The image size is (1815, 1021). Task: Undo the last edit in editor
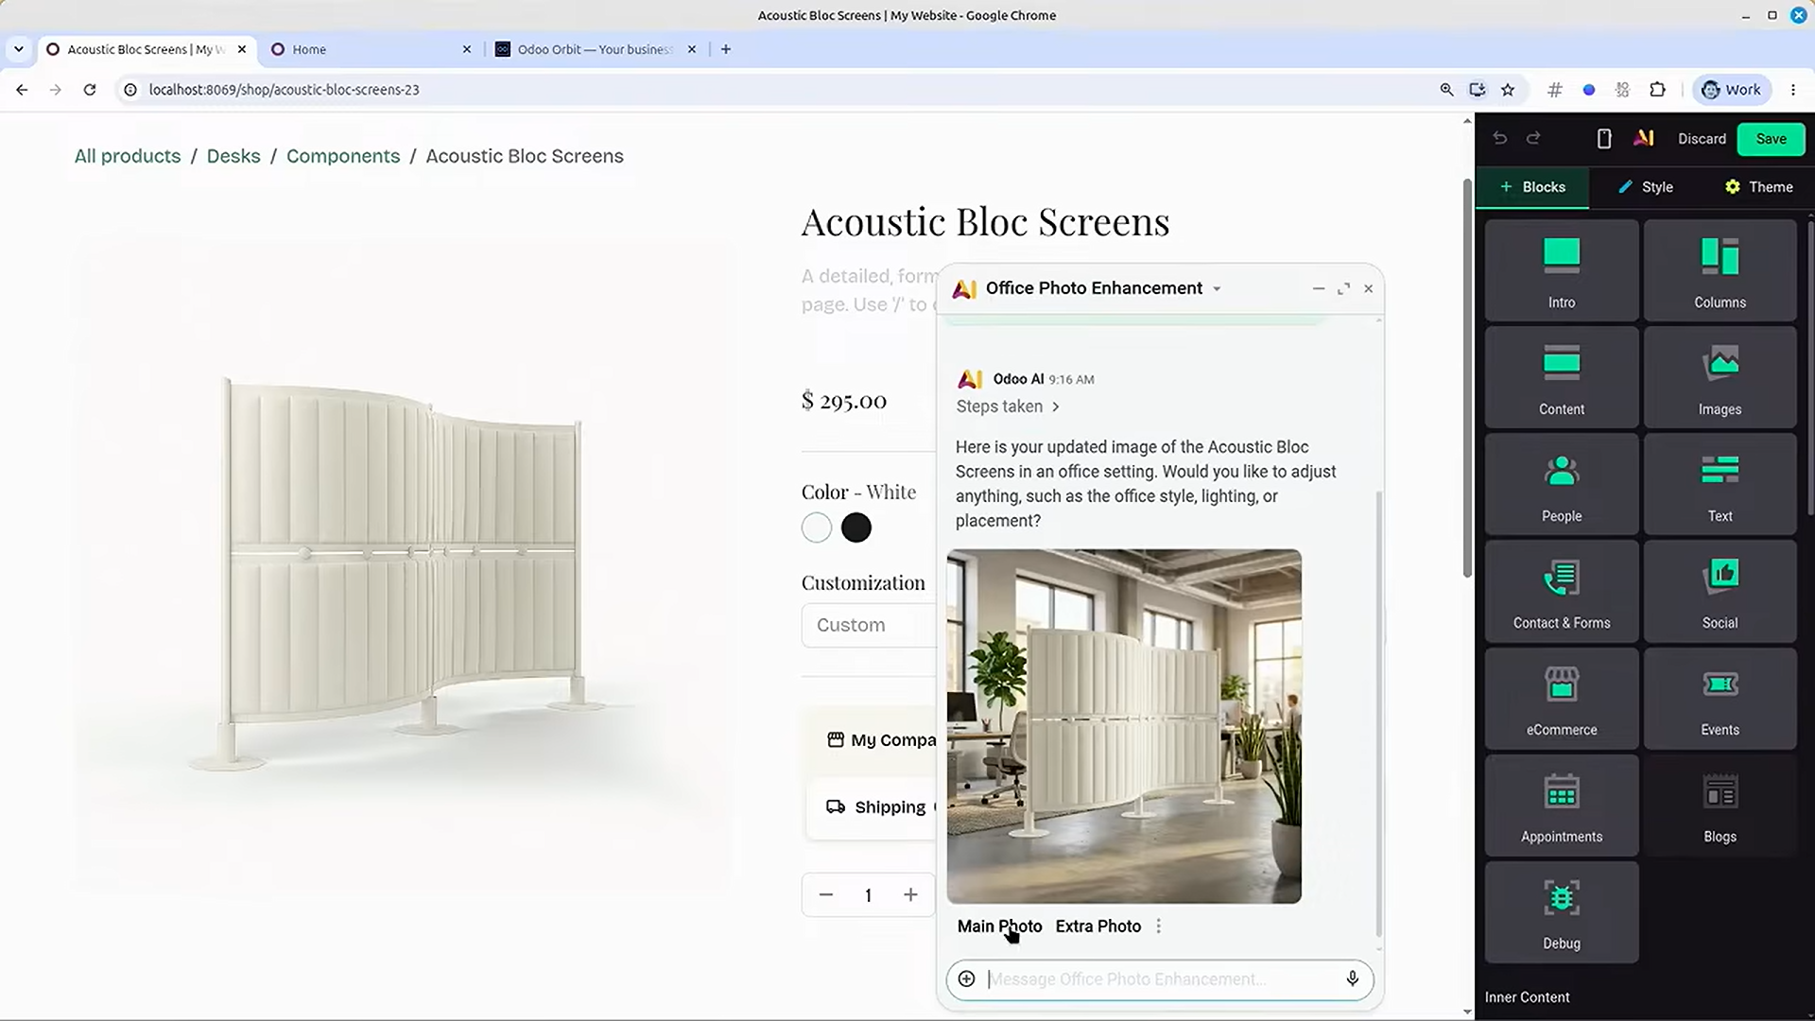(1500, 139)
